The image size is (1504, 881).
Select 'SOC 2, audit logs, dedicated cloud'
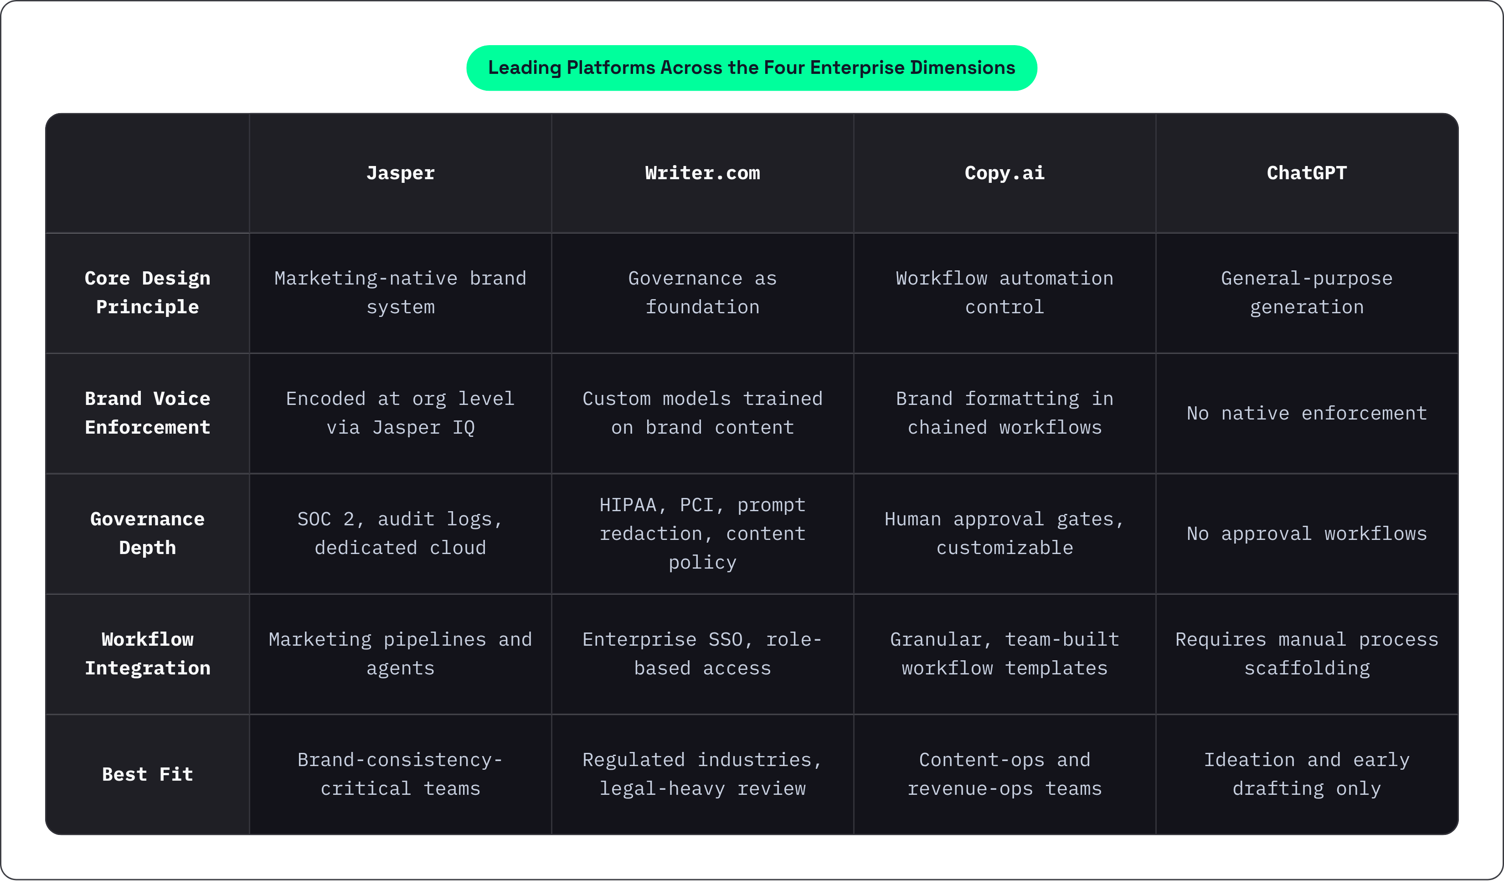coord(401,534)
